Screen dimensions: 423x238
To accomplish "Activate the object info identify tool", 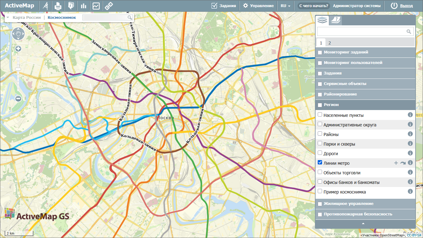I will click(71, 6).
